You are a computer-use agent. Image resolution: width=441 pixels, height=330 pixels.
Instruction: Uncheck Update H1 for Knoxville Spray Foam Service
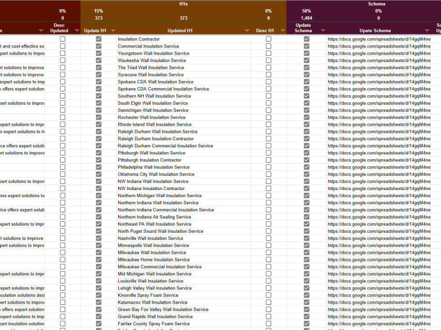(x=98, y=295)
